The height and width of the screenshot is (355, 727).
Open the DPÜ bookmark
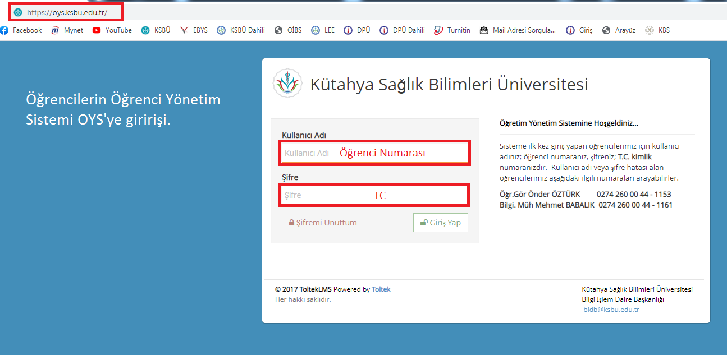pos(357,30)
